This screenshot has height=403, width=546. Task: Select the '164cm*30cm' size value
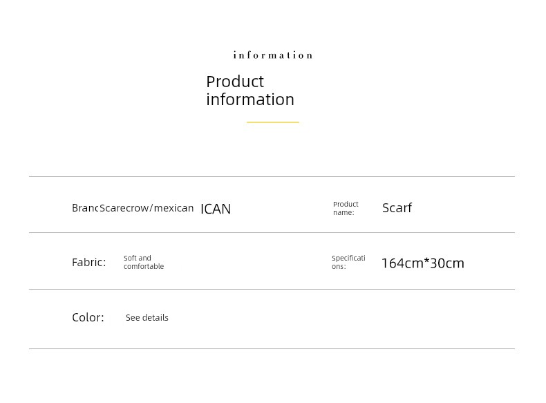pos(422,263)
